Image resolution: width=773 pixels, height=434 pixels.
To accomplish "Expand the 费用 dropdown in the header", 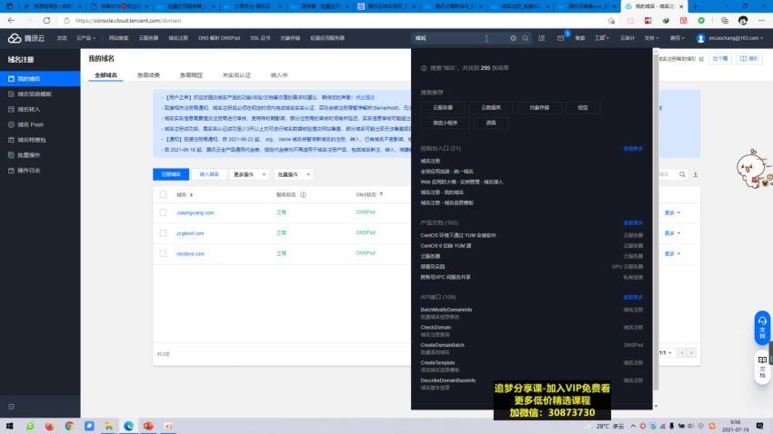I will pyautogui.click(x=677, y=38).
